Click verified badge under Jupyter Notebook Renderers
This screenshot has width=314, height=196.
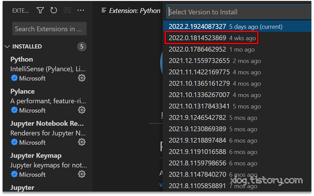coord(14,142)
